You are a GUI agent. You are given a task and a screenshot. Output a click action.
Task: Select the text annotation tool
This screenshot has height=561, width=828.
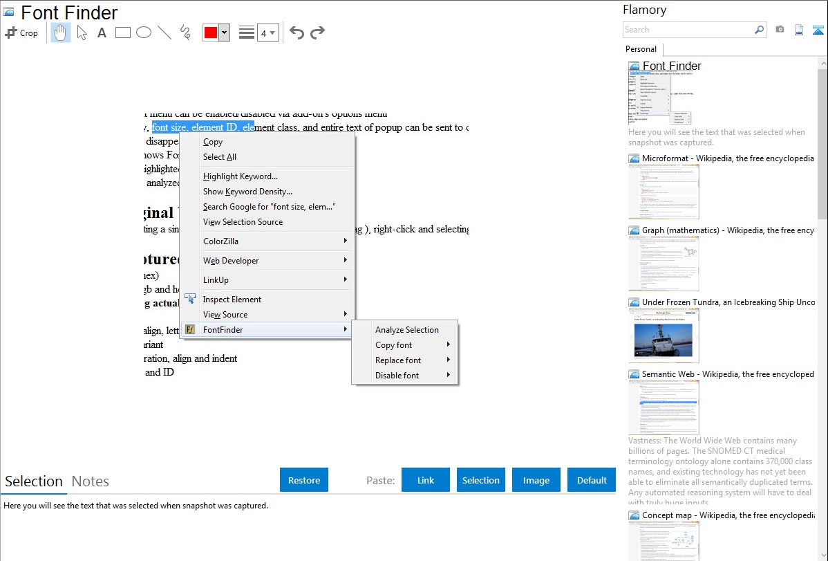pos(102,33)
